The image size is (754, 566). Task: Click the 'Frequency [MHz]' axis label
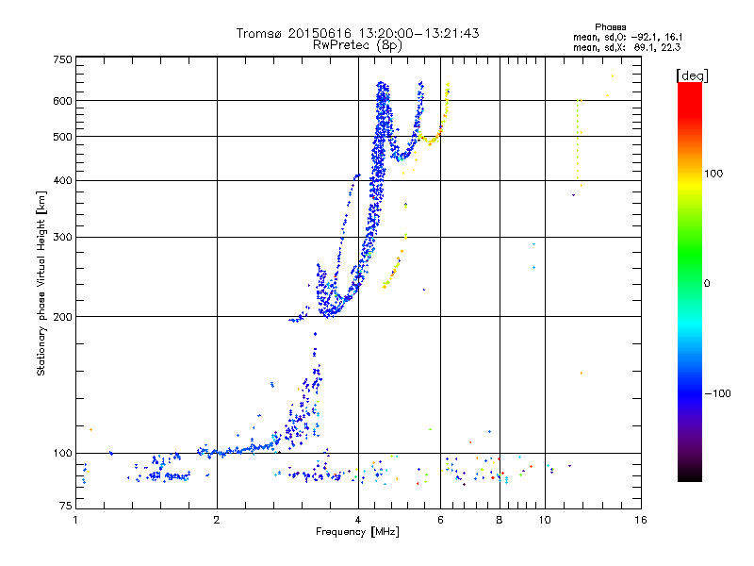coord(358,532)
